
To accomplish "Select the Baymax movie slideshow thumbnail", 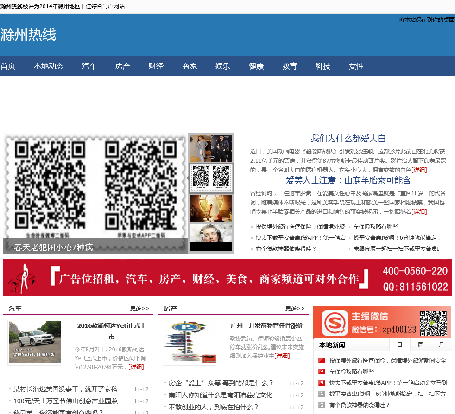I will [x=211, y=208].
